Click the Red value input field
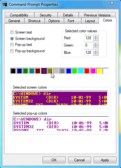The height and width of the screenshot is (168, 121). click(x=89, y=38)
